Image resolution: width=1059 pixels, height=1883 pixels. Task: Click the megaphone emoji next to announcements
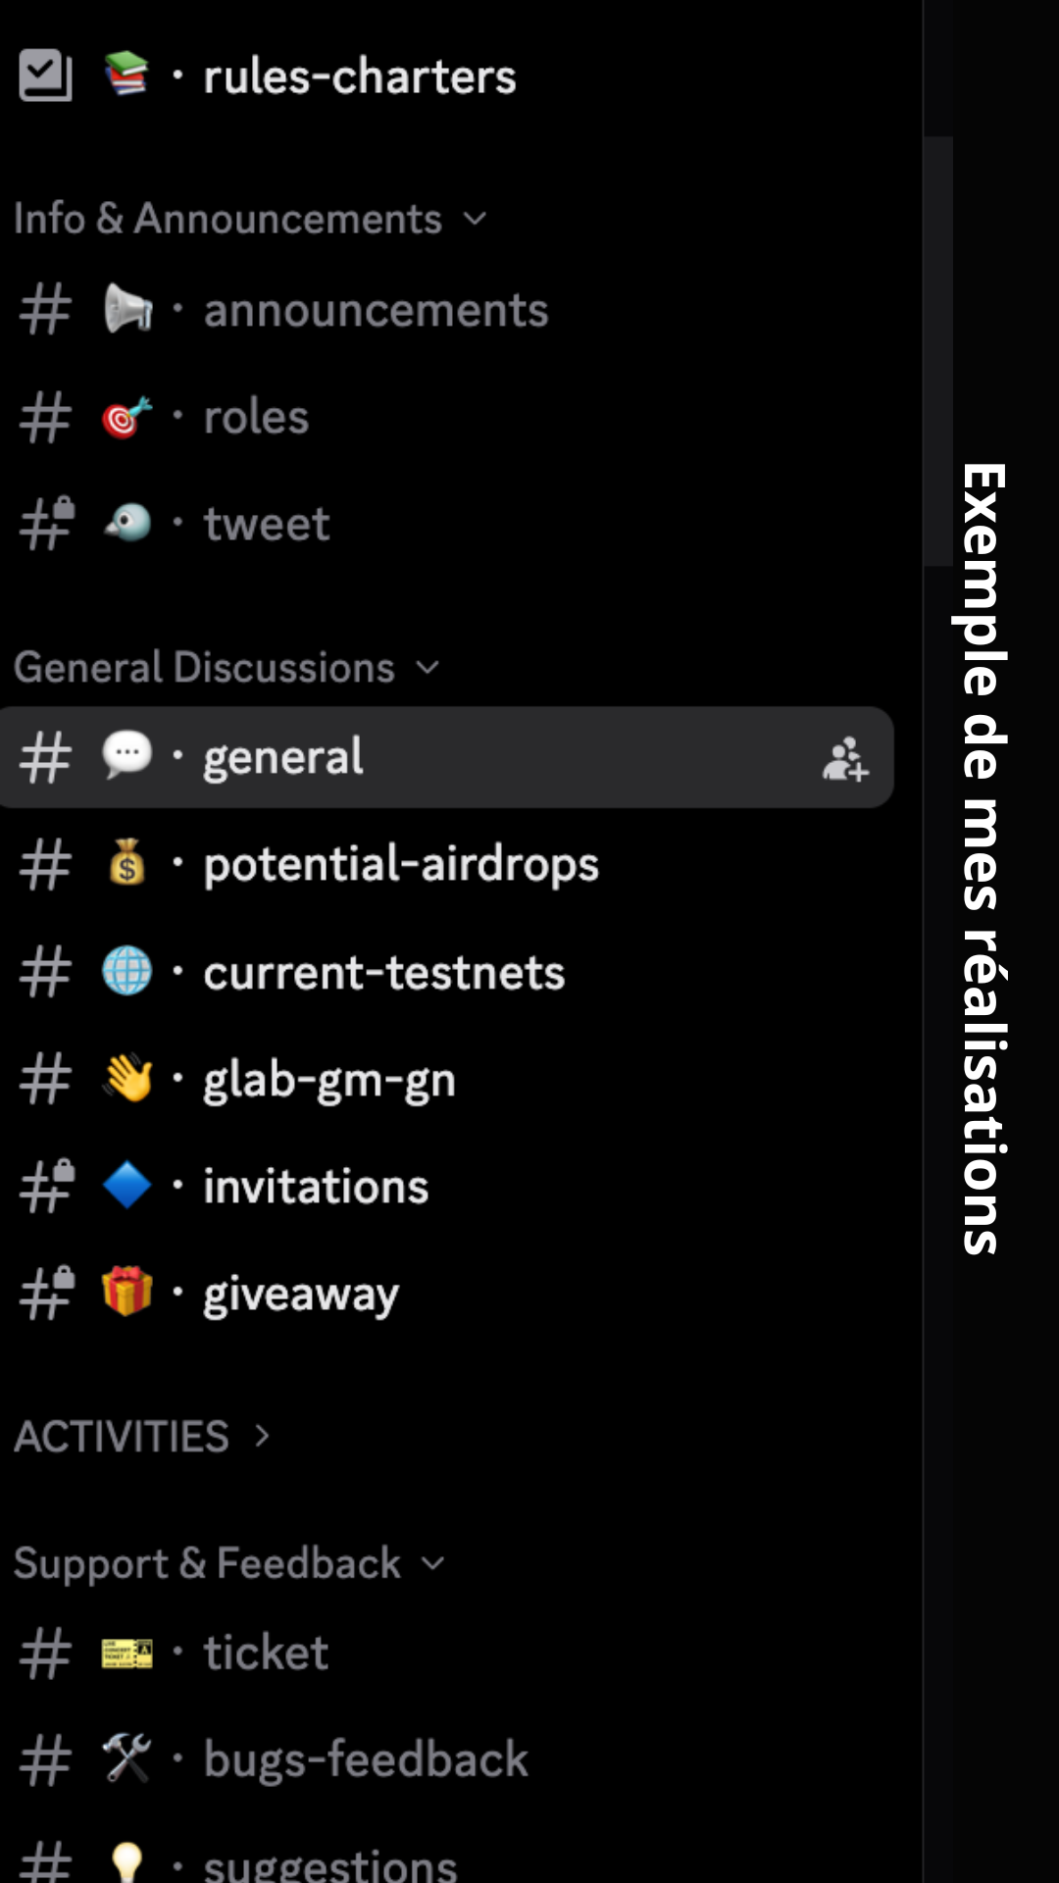click(127, 309)
